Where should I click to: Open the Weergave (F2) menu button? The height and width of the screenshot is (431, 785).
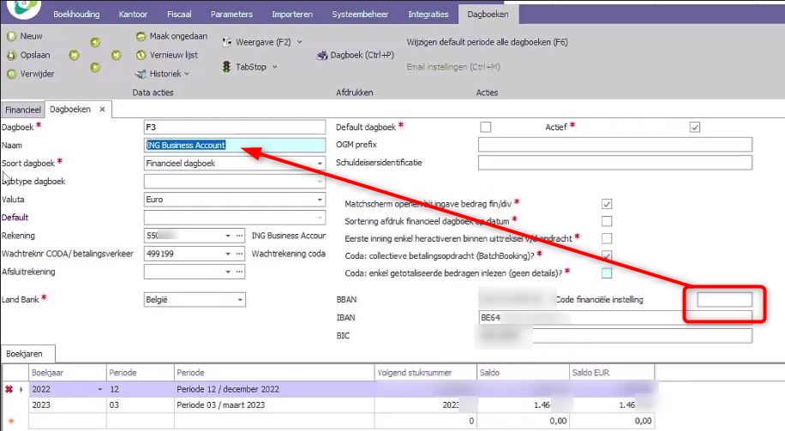tap(262, 41)
